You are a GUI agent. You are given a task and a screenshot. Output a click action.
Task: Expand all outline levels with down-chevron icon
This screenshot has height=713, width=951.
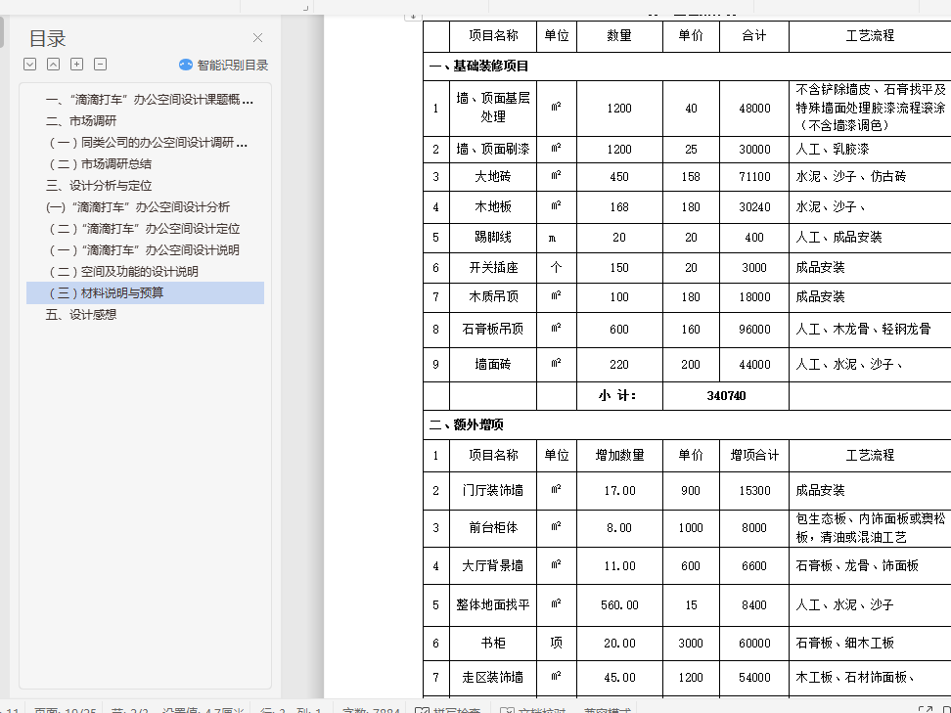click(29, 65)
